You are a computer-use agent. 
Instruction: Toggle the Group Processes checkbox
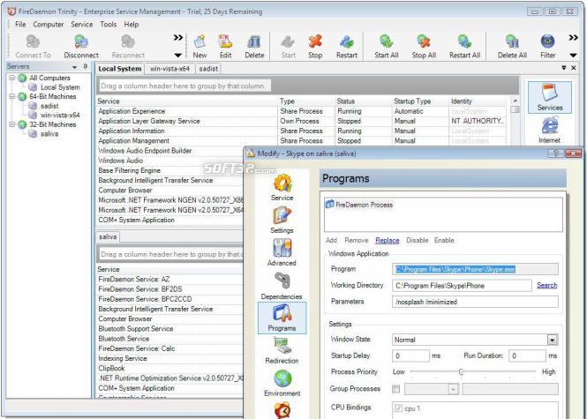[395, 389]
